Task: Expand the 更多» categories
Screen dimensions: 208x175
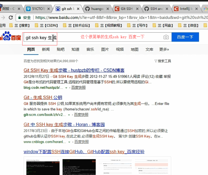Action: pos(164,49)
